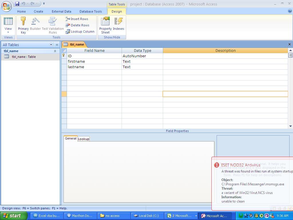Toggle the Property Sheet

click(105, 25)
